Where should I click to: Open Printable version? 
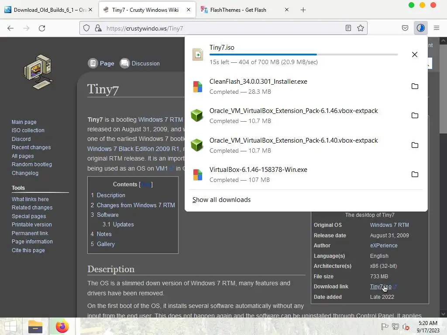(31, 225)
